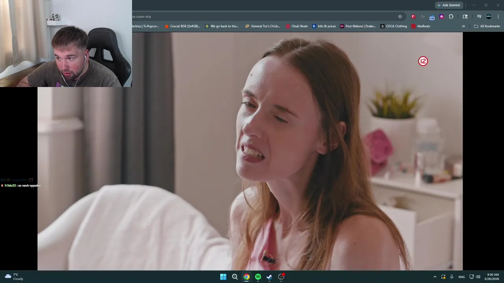Screen dimensions: 504x283
Task: Click chat message from fr3do22
Action: pyautogui.click(x=21, y=186)
